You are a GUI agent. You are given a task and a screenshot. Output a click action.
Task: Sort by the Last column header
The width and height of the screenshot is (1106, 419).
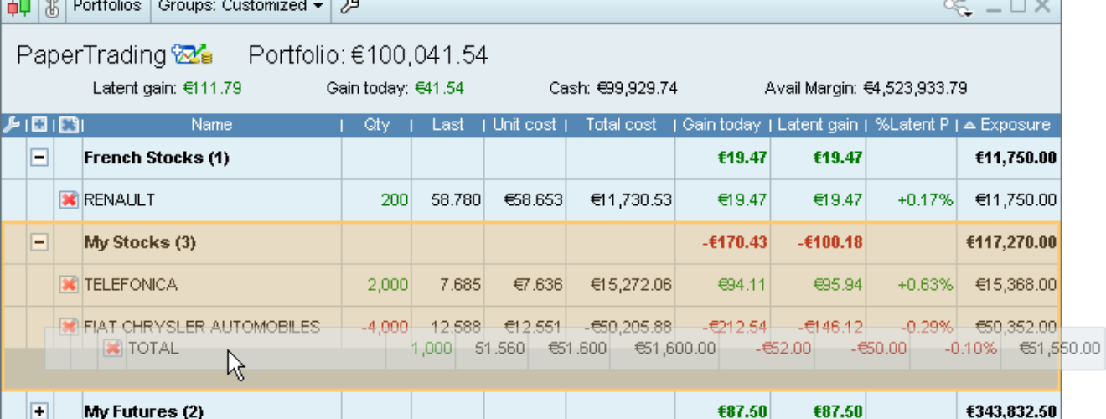[x=447, y=125]
